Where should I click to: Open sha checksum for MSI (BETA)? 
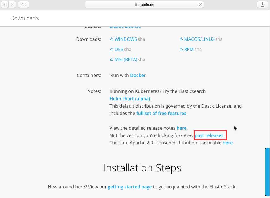pos(142,60)
